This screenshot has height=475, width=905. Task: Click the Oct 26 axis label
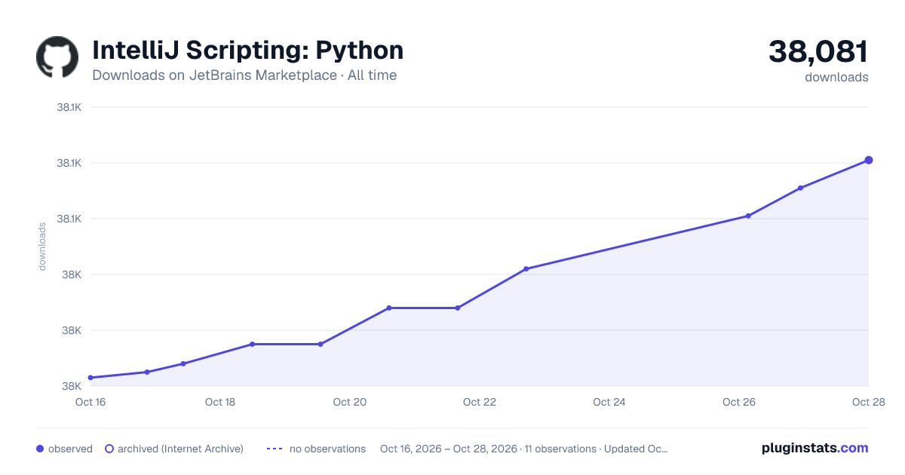click(739, 402)
